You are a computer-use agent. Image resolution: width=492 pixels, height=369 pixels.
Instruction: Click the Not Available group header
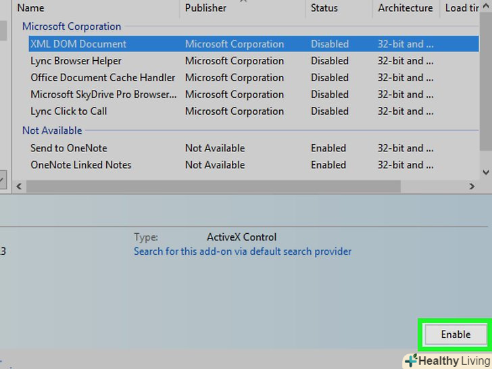[x=52, y=130]
